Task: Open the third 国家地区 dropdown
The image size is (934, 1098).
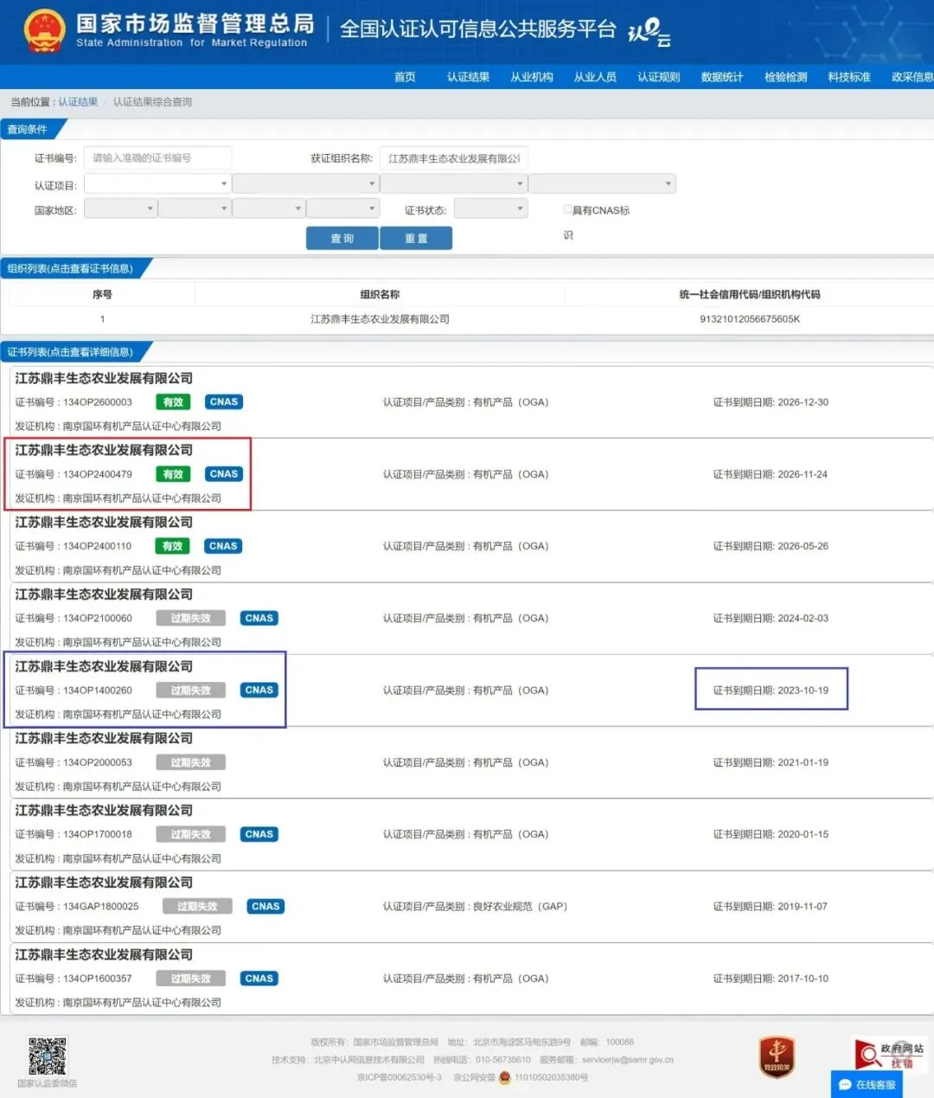Action: coord(269,209)
